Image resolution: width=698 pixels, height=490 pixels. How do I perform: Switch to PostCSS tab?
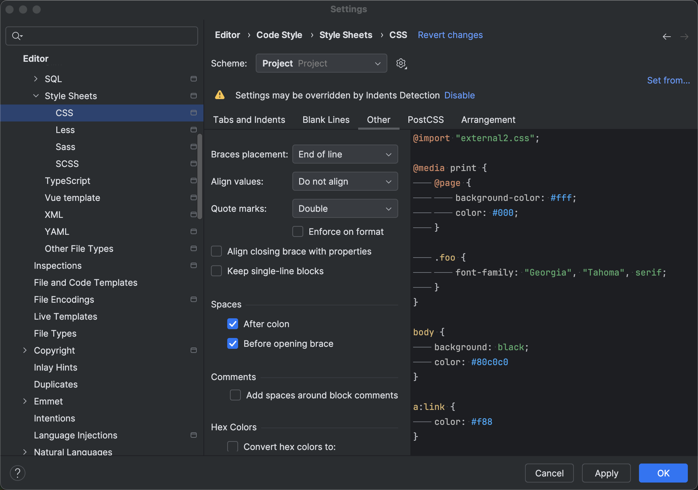point(426,119)
